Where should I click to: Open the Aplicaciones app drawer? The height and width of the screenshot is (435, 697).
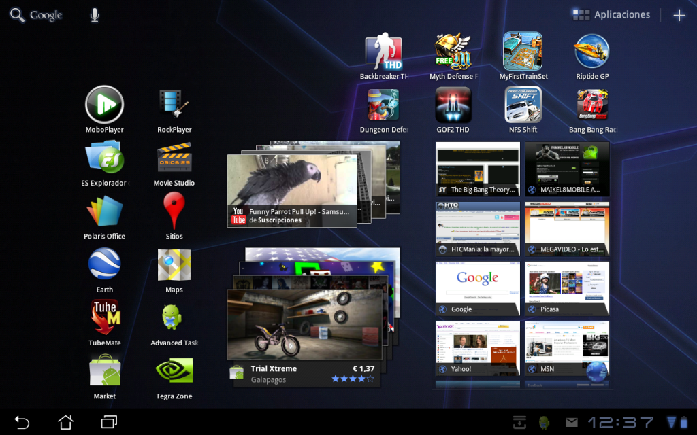[611, 15]
